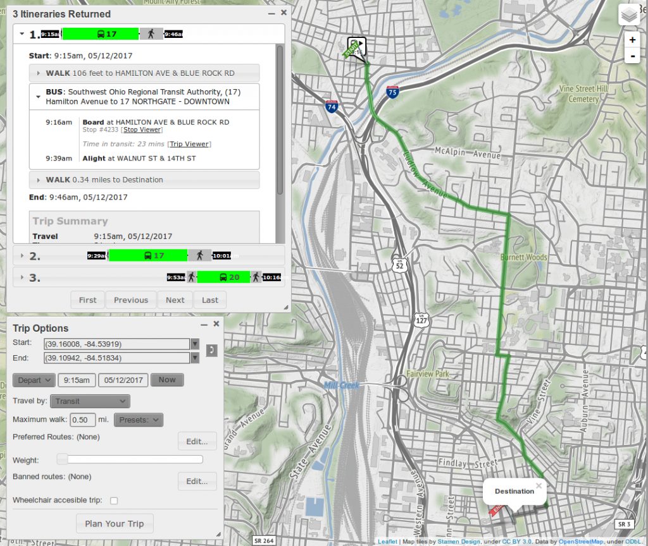Open the Presets dropdown
The image size is (648, 546).
coord(138,419)
